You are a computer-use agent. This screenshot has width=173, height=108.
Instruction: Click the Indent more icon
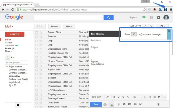coord(154,97)
